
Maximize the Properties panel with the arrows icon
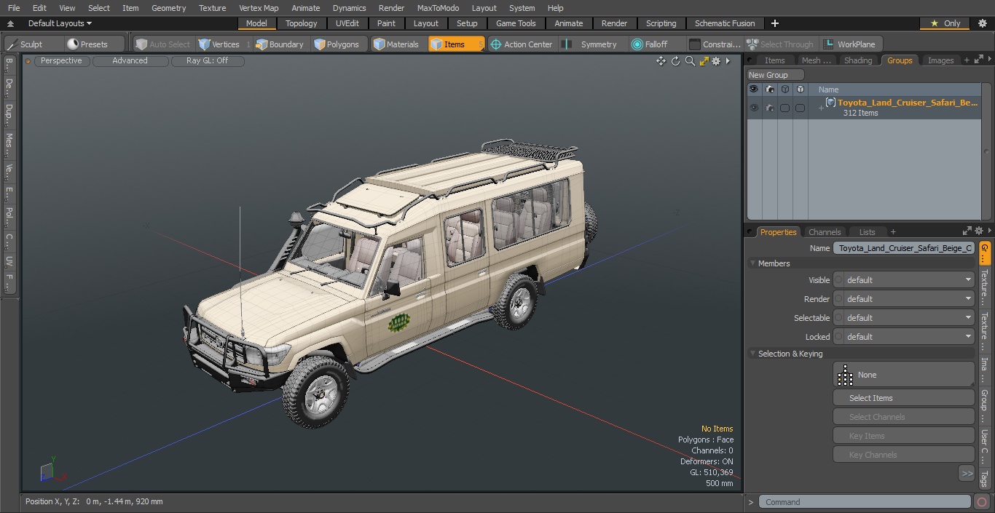click(x=967, y=231)
